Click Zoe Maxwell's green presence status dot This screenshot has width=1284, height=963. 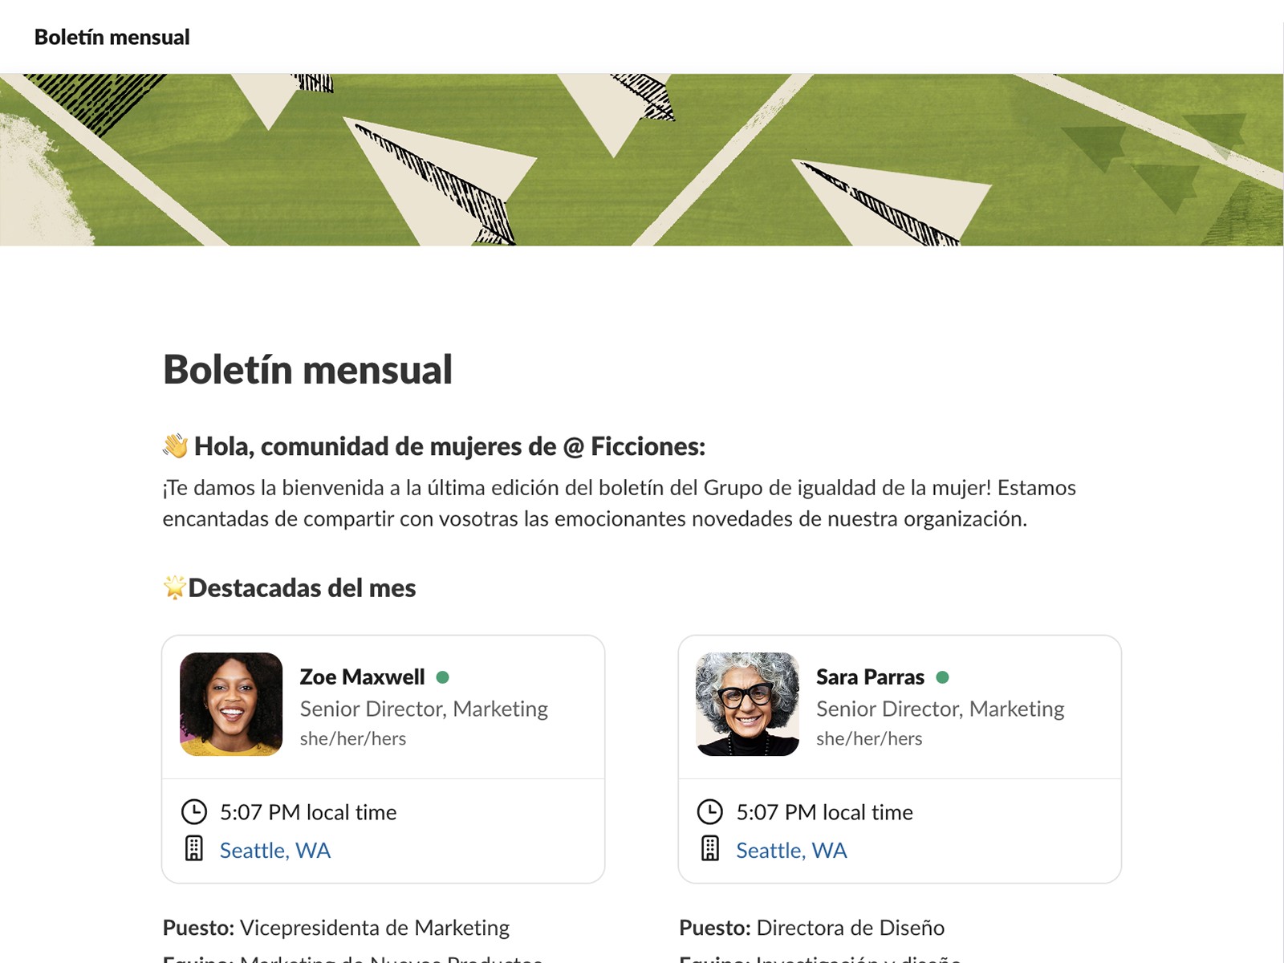click(x=442, y=677)
